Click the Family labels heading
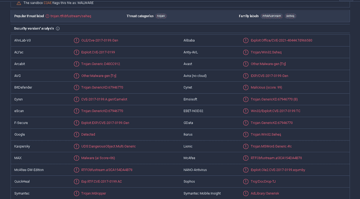Screen dimensions: 360x199 point(249,16)
